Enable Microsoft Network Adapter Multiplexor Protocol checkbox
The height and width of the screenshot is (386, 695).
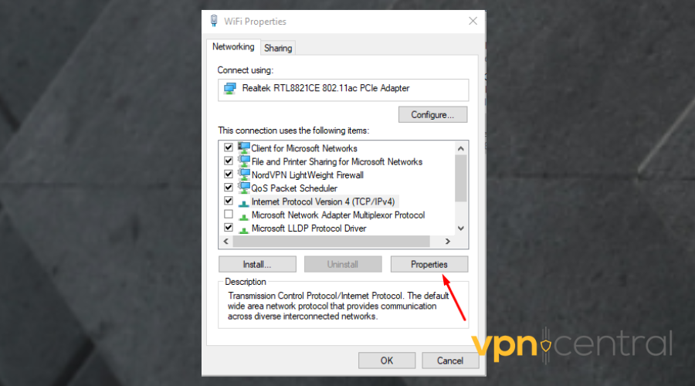click(x=229, y=214)
